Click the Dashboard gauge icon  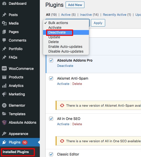pyautogui.click(x=4, y=4)
